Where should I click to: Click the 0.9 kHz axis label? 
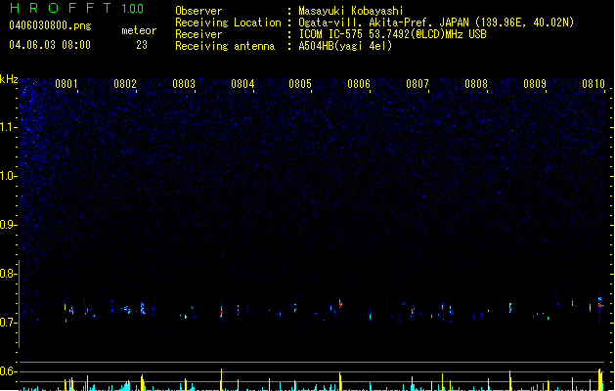tap(8, 225)
